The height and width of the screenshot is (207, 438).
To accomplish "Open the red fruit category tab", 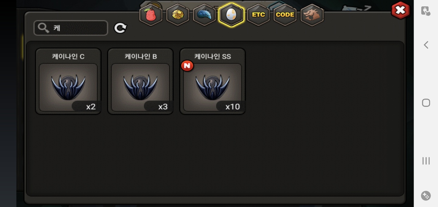I will [x=151, y=15].
